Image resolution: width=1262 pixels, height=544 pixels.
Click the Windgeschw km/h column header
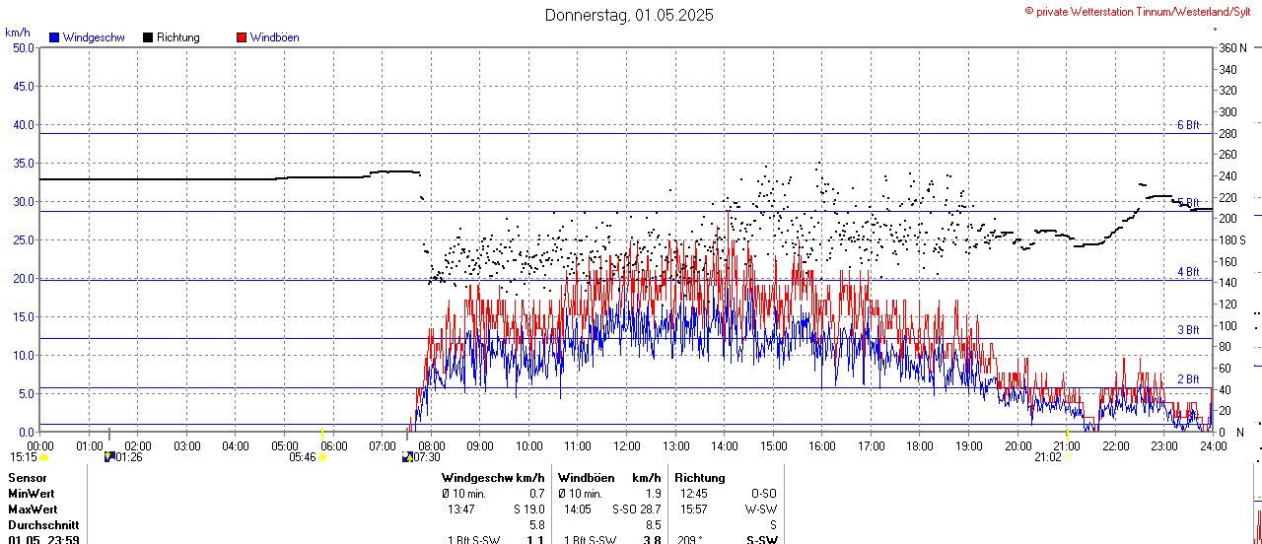pos(493,478)
